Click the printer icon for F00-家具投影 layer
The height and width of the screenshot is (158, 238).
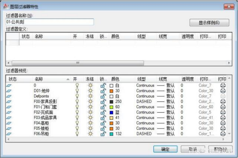[x=223, y=101]
